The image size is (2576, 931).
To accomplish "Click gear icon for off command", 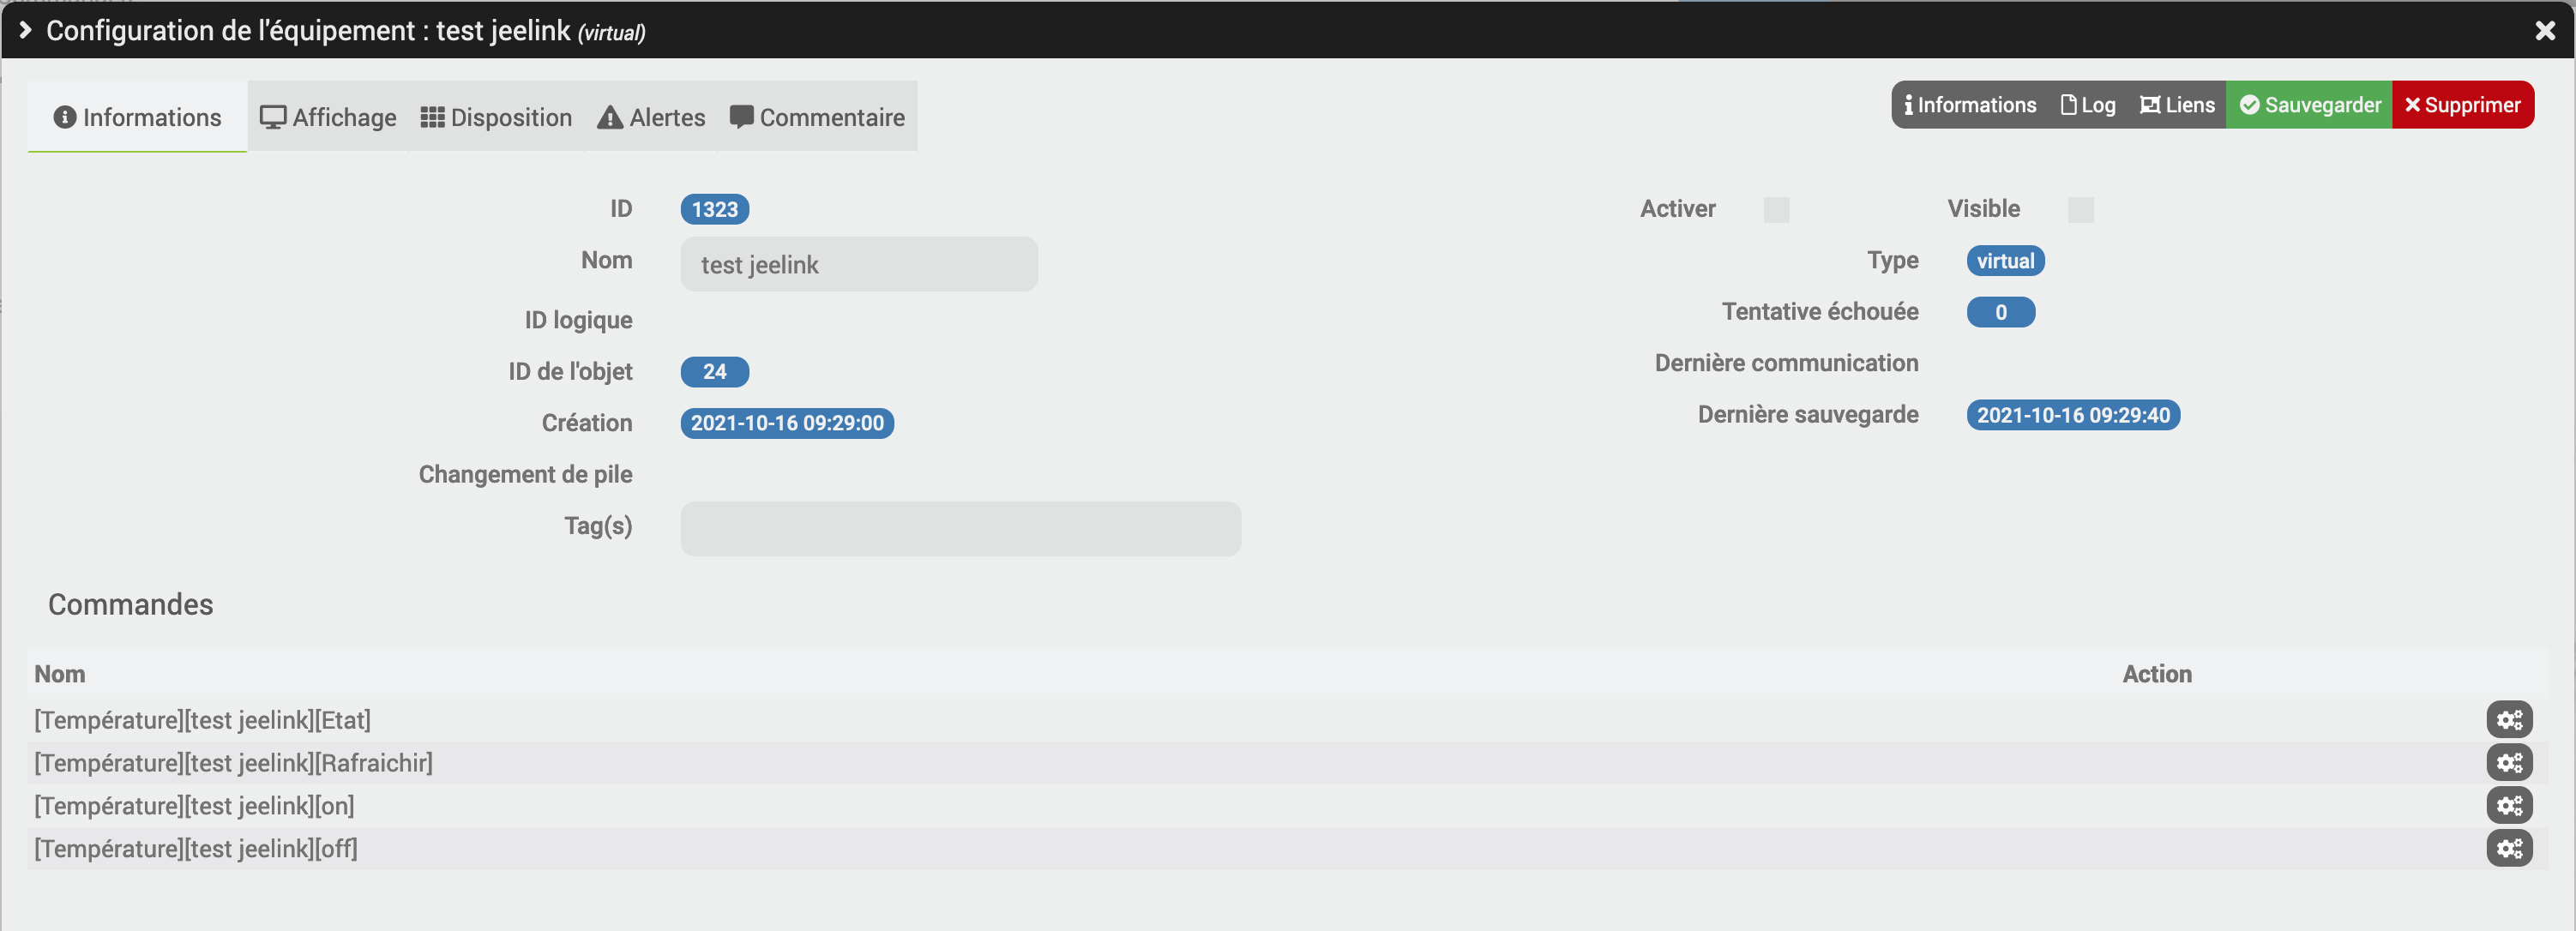I will click(x=2508, y=849).
